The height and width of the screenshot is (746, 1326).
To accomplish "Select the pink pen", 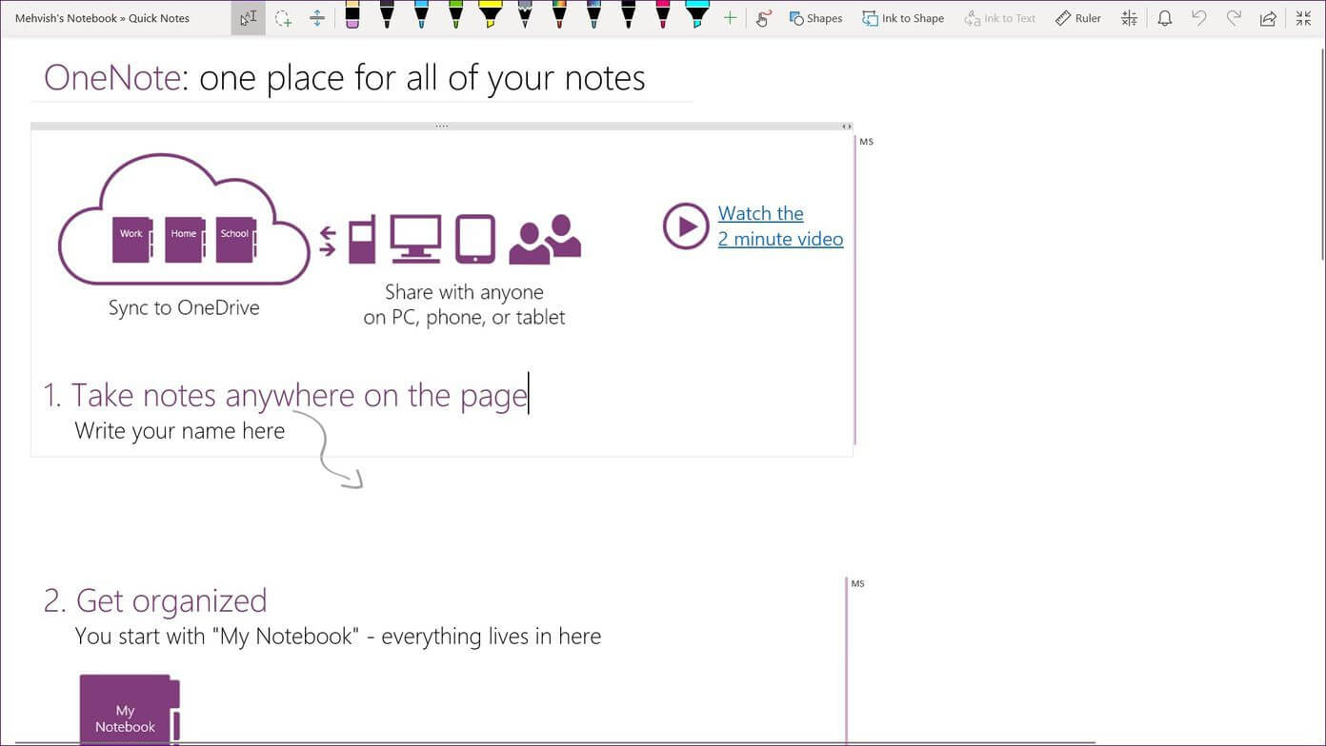I will click(x=662, y=15).
